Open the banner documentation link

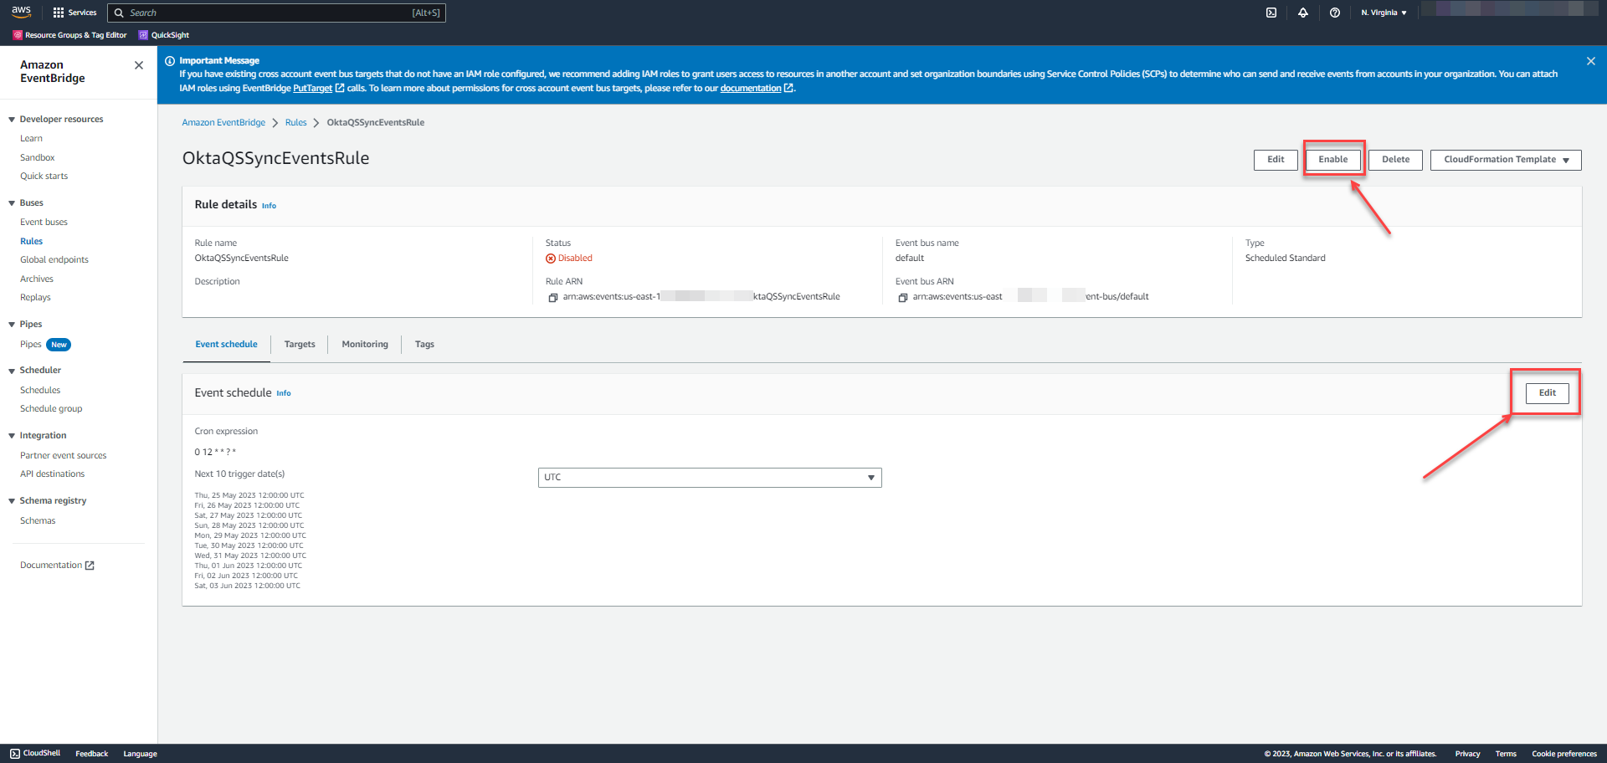pyautogui.click(x=756, y=89)
